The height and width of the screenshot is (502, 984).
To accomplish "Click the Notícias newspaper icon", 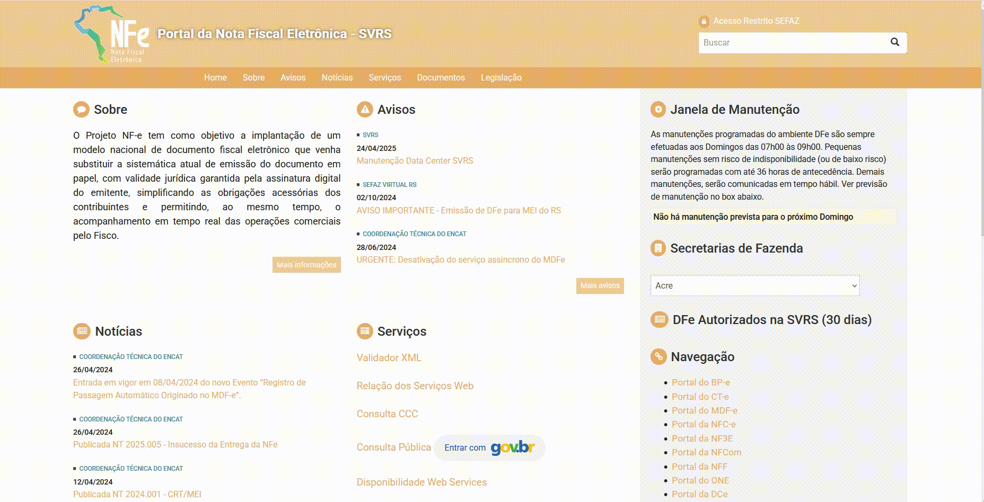I will pyautogui.click(x=82, y=331).
